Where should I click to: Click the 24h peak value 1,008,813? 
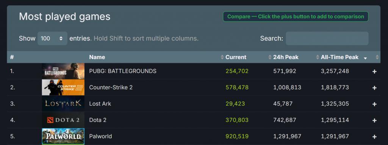click(x=287, y=87)
